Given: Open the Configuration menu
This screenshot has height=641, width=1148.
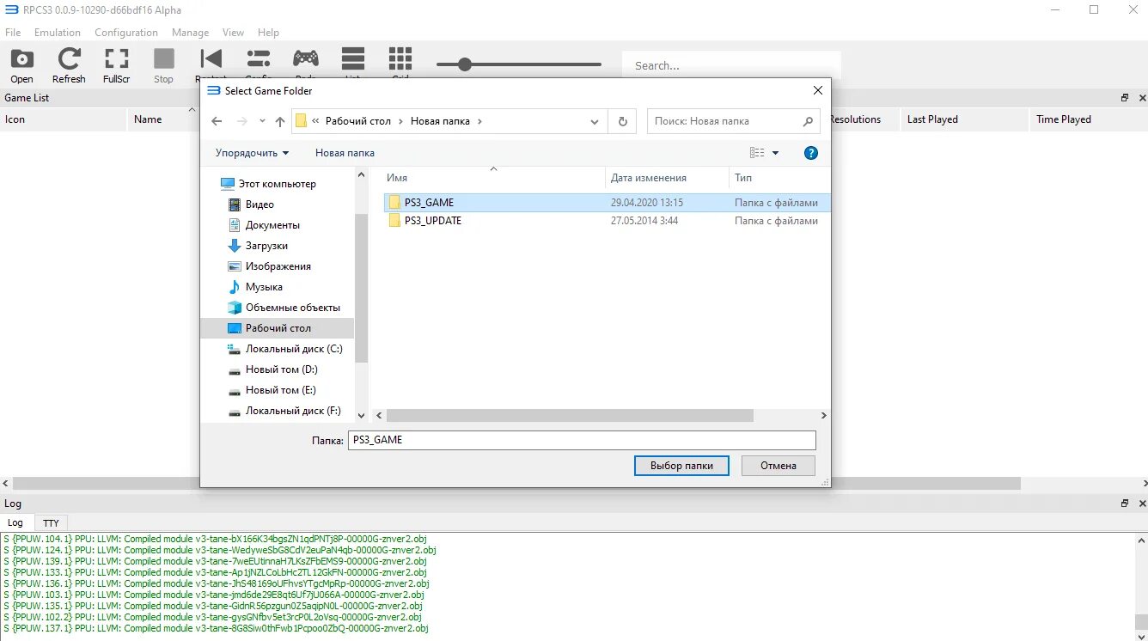Looking at the screenshot, I should (126, 33).
